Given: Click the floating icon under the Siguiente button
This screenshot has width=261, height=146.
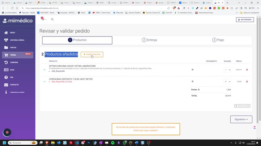Looking at the screenshot, I should click(255, 127).
